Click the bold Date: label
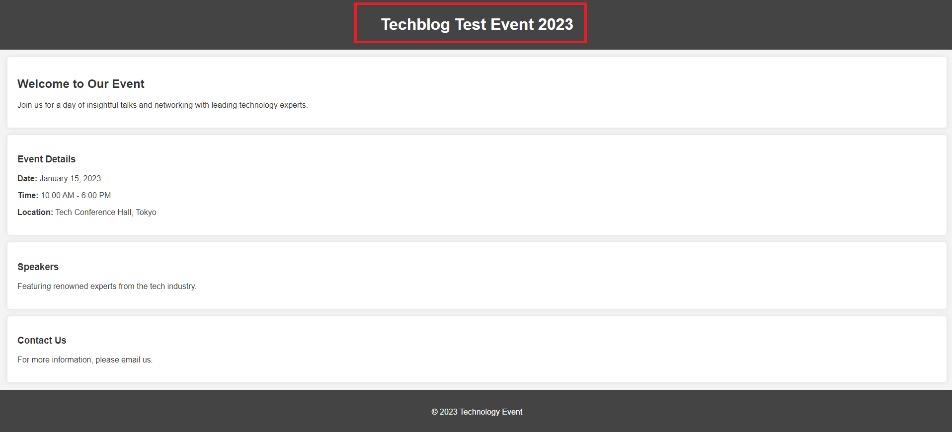 [x=27, y=179]
